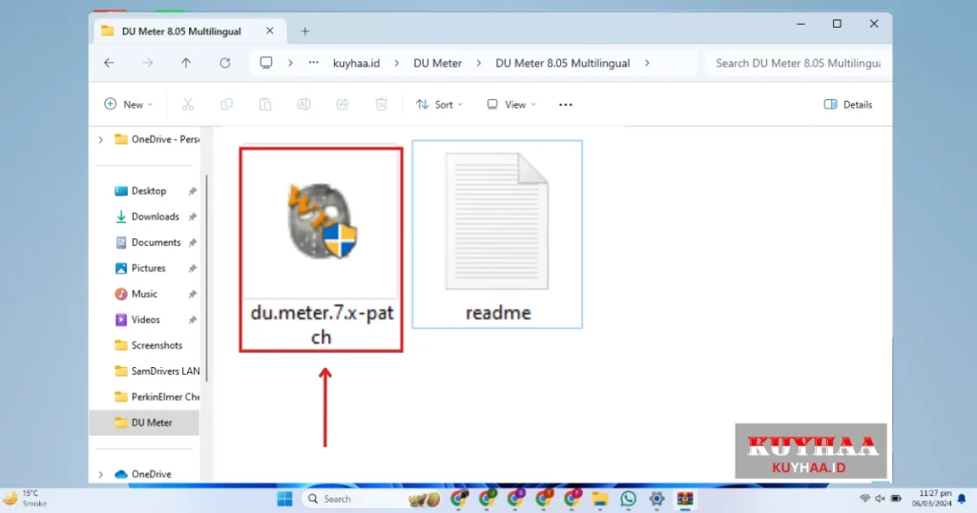Open notifications via the bell icon
The height and width of the screenshot is (513, 977).
[962, 499]
